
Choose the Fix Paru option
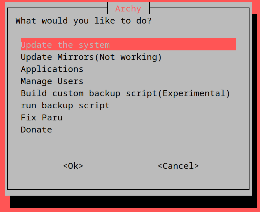[x=41, y=117]
